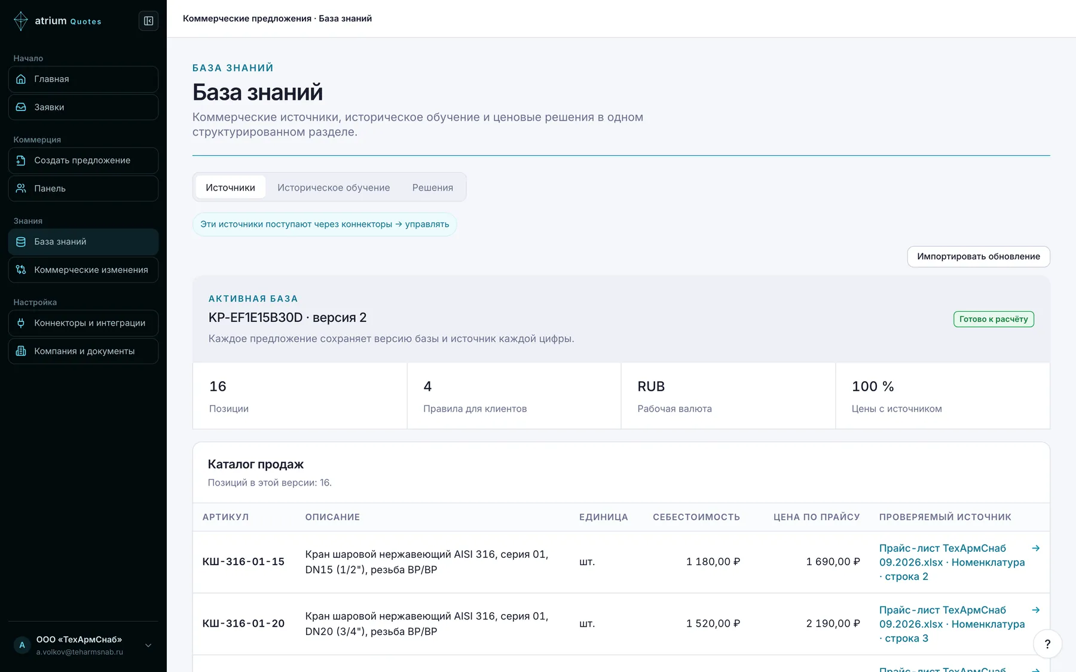Click the 16 Позиции stat card
The image size is (1076, 672).
(299, 395)
